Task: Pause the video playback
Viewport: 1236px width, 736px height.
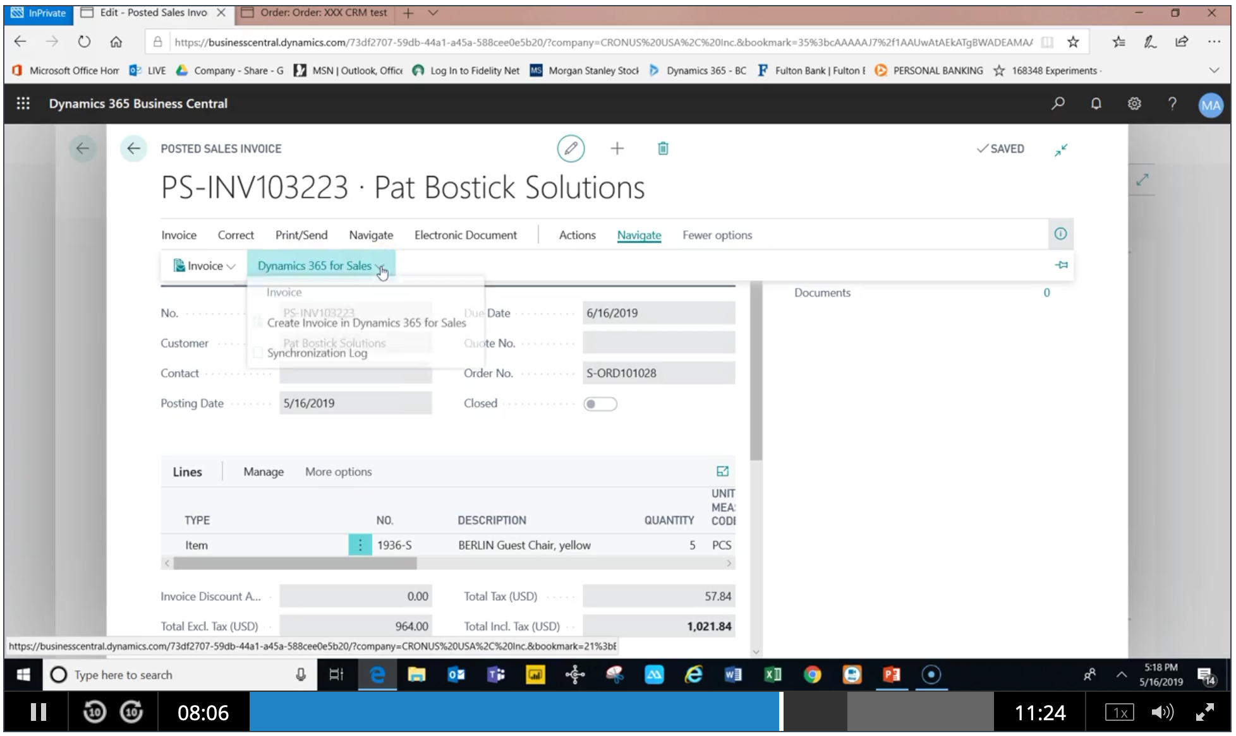Action: (x=39, y=713)
